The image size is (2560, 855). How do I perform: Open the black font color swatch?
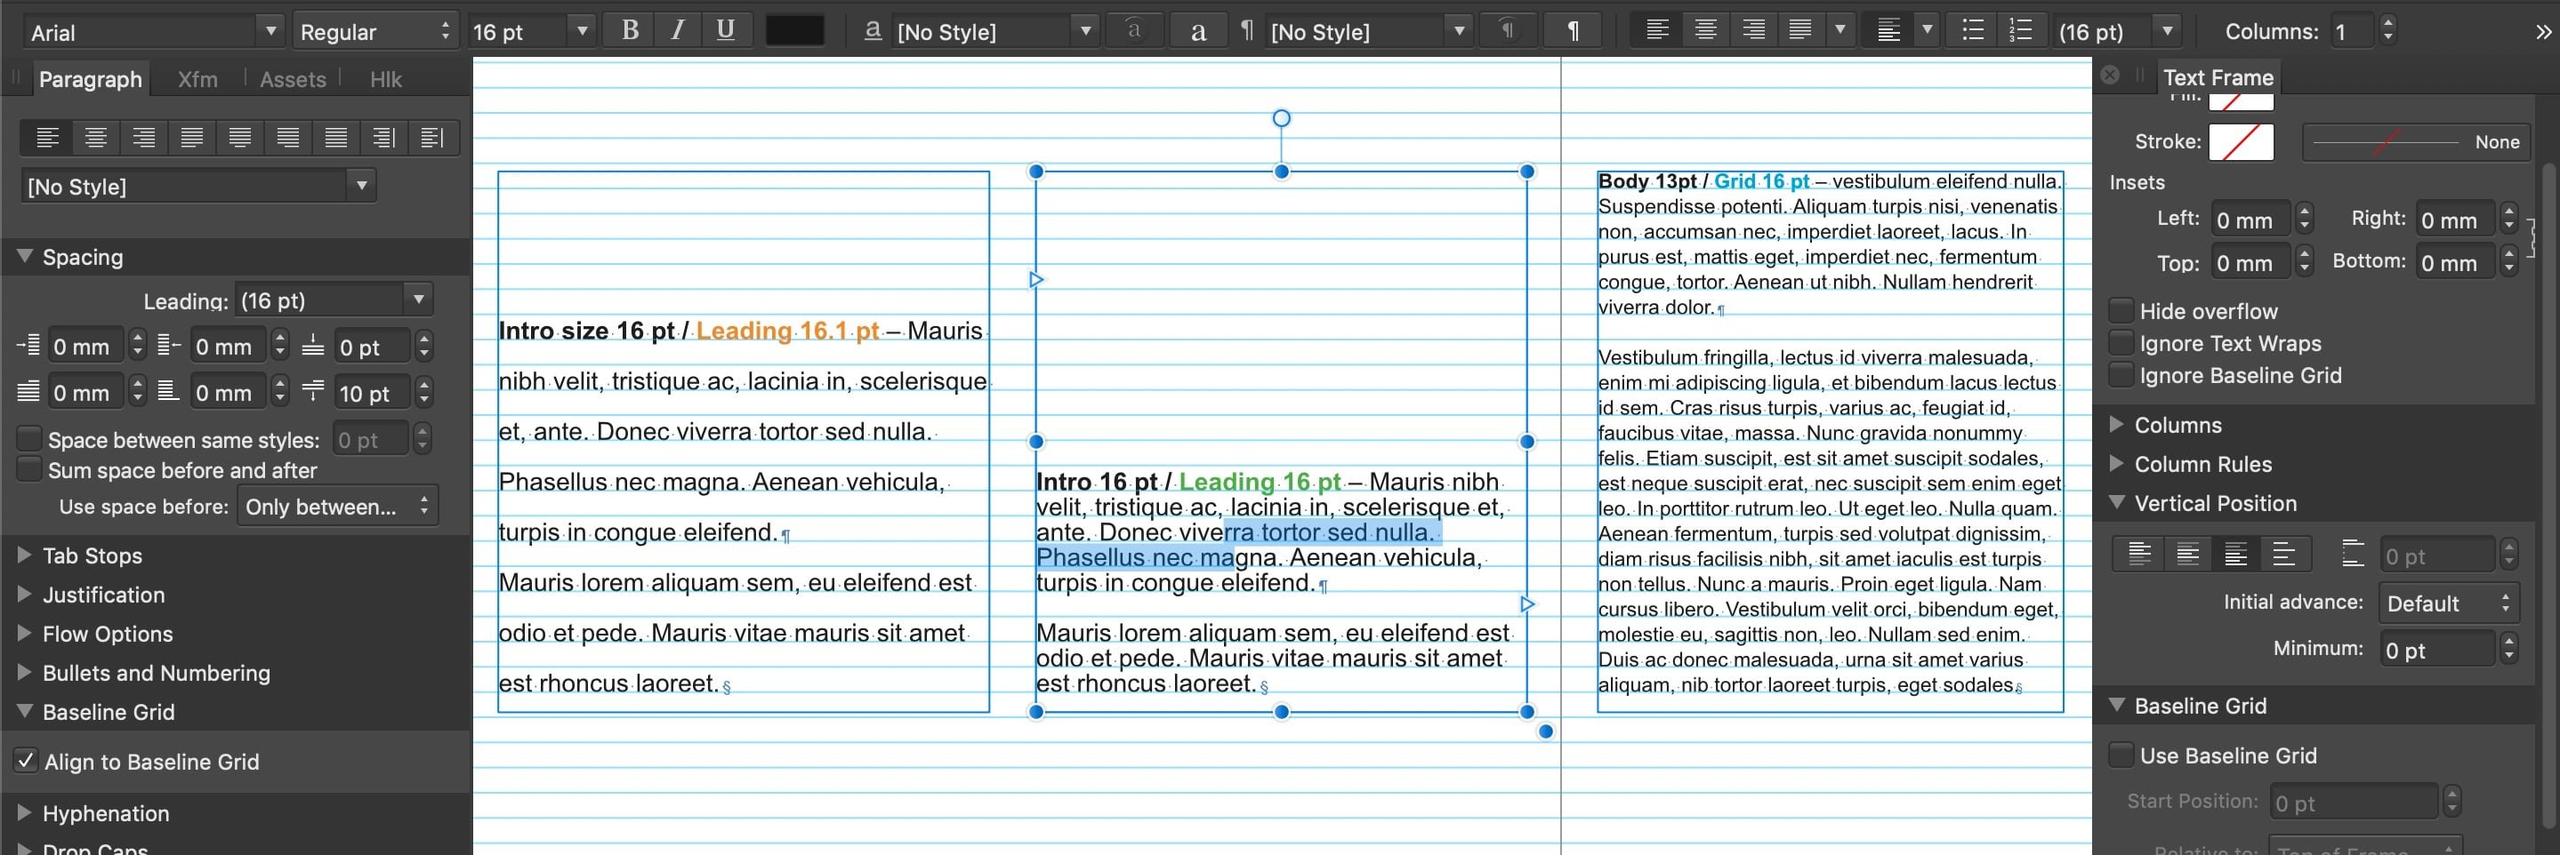(x=794, y=31)
